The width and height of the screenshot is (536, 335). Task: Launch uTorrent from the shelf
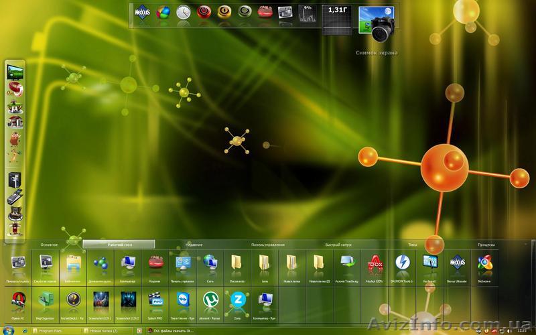(x=210, y=299)
